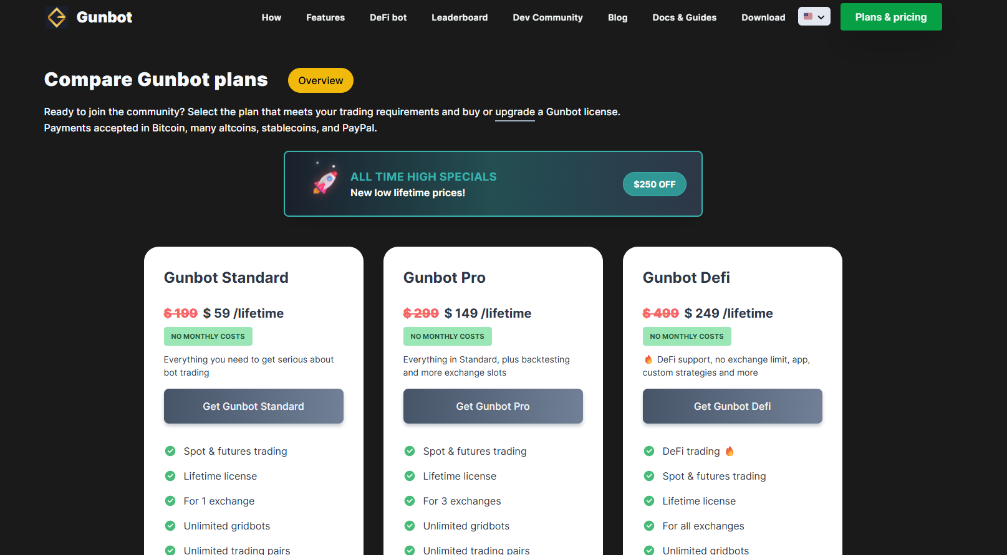Viewport: 1007px width, 555px height.
Task: Click 'DeFi trading' feature text
Action: pos(691,451)
